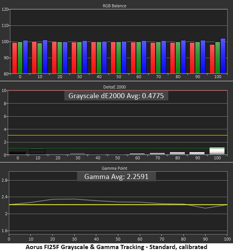Image resolution: width=233 pixels, height=251 pixels.
Task: Click the yellow threshold line in DeltaE chart
Action: pyautogui.click(x=117, y=135)
